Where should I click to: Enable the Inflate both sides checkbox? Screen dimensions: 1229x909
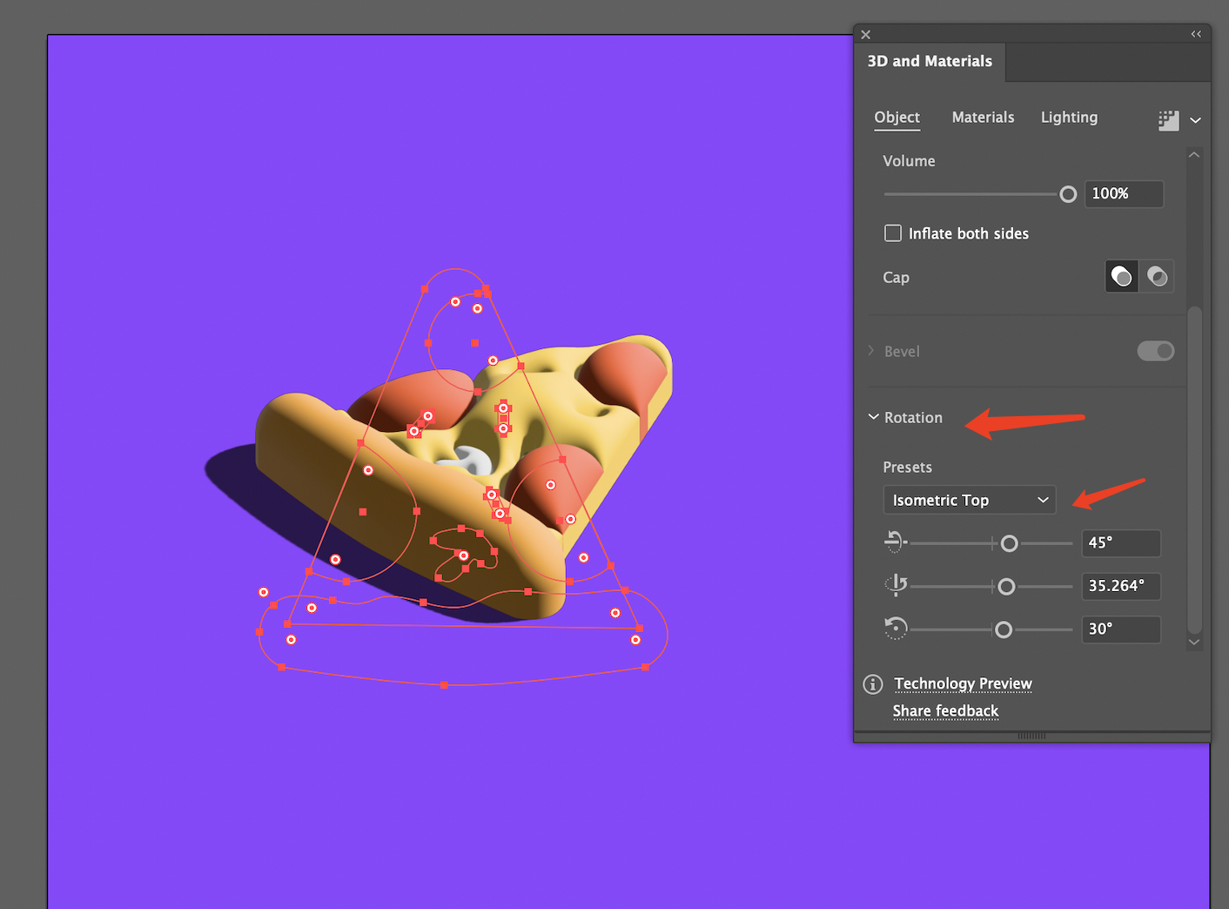(x=893, y=233)
